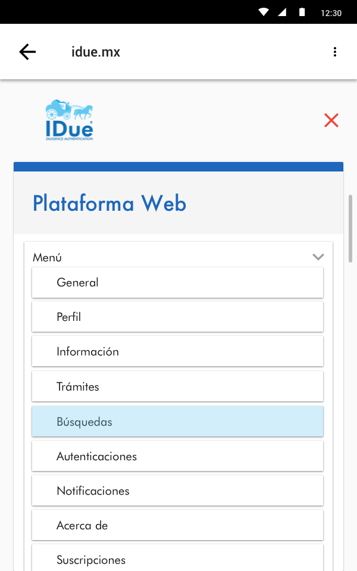
Task: Click the IDue carriage logo
Action: tap(69, 120)
